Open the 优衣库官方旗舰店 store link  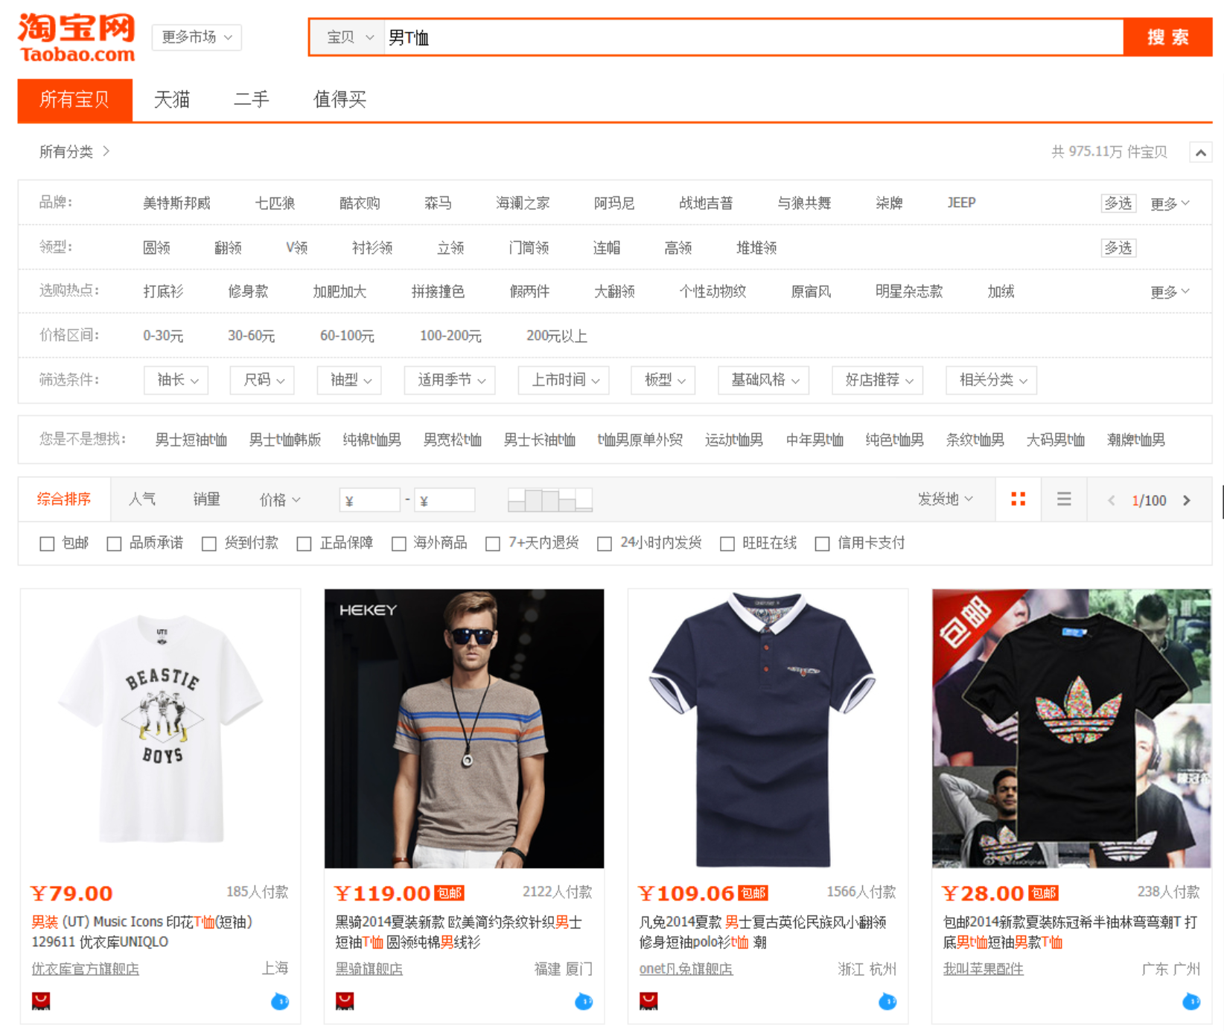tap(85, 969)
